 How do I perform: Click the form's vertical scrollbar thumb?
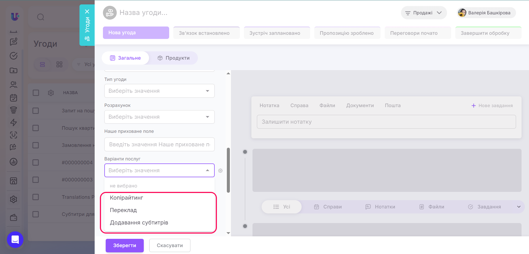click(x=228, y=170)
